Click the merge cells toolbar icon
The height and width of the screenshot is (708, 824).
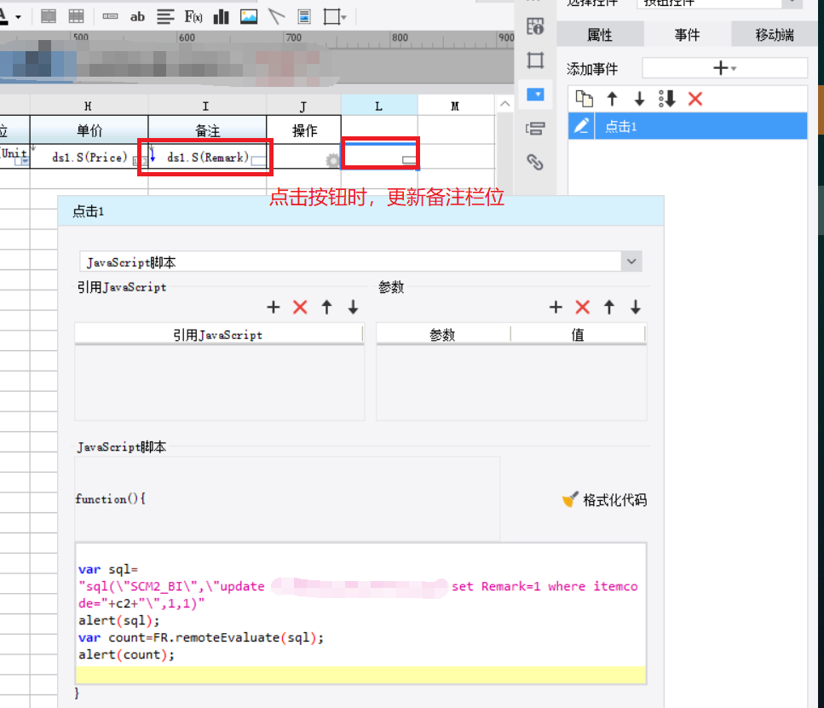point(49,16)
